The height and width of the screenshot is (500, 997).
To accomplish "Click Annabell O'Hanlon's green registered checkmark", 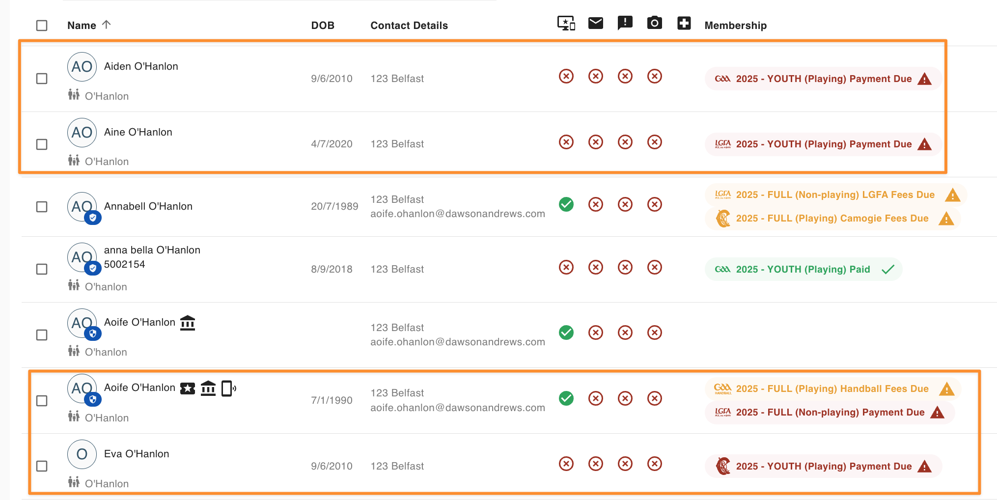I will [x=566, y=204].
